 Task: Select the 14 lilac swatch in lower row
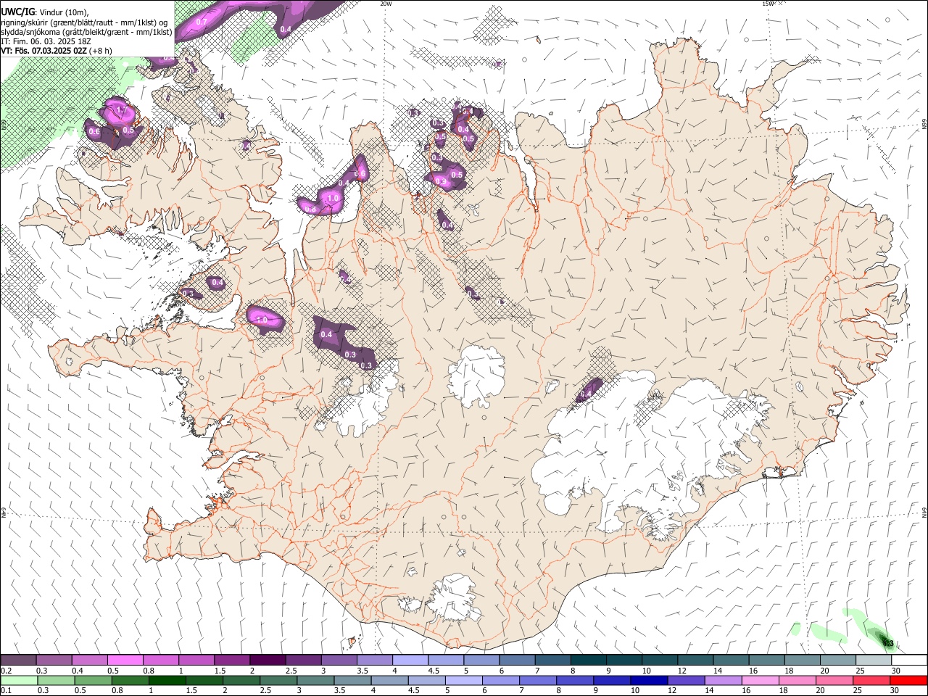pyautogui.click(x=723, y=680)
